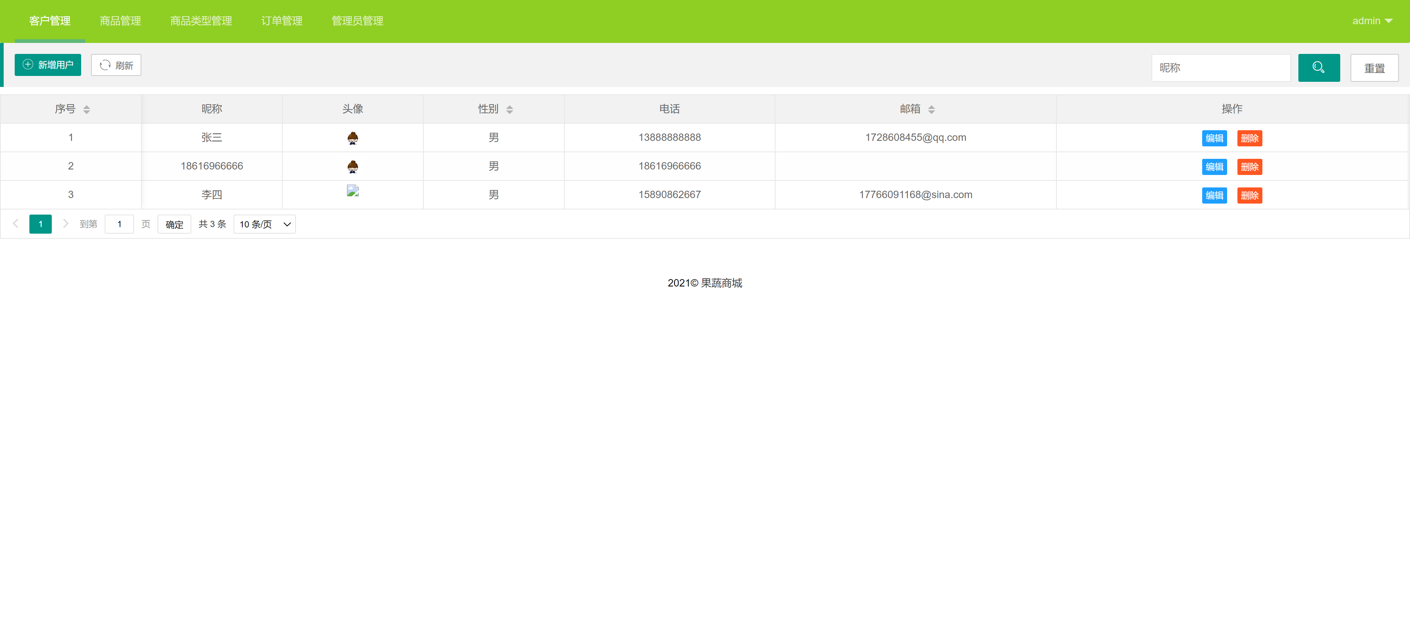Click the magnifier search icon
Viewport: 1410px width, 621px height.
1319,67
